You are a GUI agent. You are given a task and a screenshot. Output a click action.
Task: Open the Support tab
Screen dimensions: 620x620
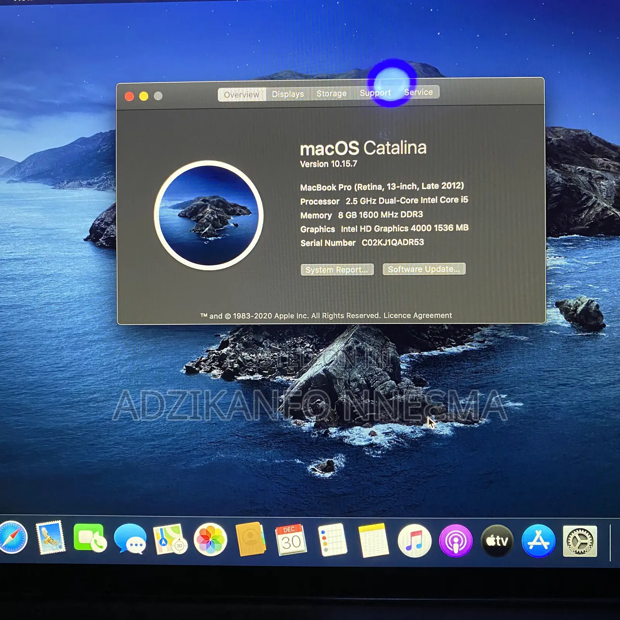[x=375, y=93]
